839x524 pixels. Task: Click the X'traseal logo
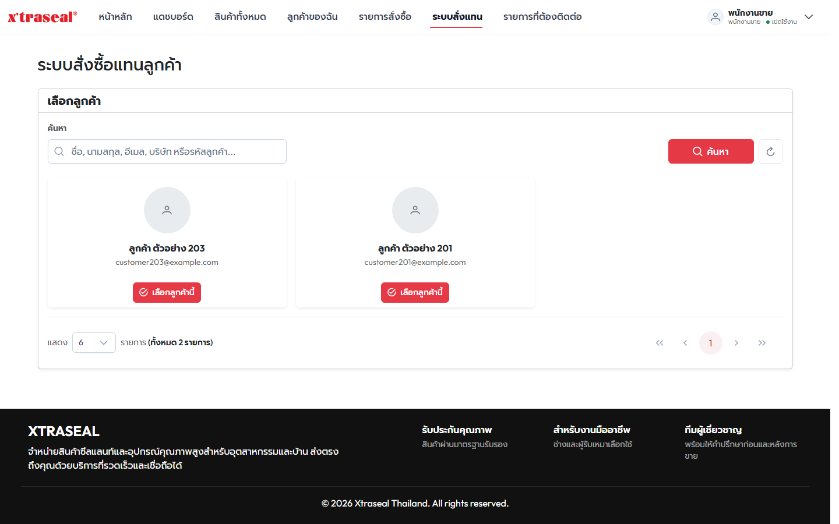point(42,17)
